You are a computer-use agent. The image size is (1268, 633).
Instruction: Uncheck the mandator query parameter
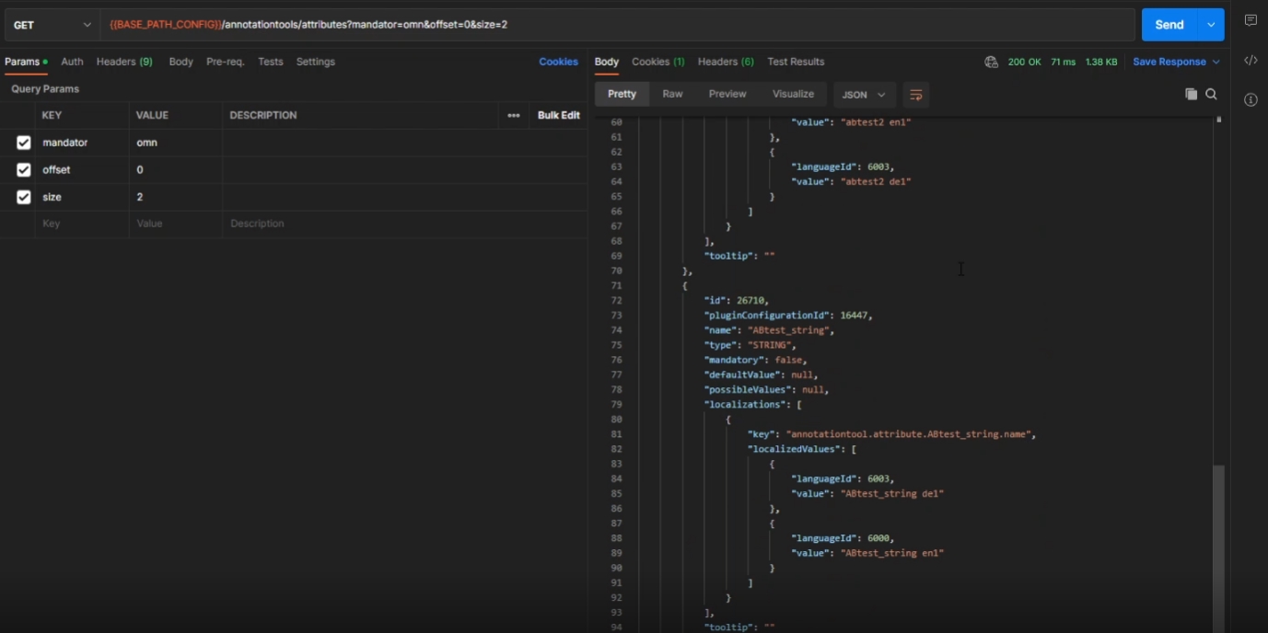(x=24, y=143)
